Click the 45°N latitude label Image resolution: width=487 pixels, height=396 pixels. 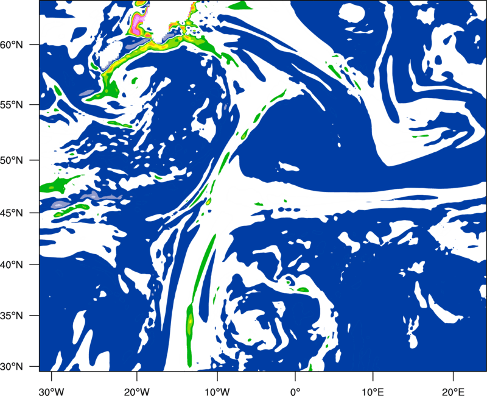(x=12, y=213)
